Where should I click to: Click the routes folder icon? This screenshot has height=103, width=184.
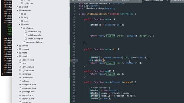click(x=20, y=46)
